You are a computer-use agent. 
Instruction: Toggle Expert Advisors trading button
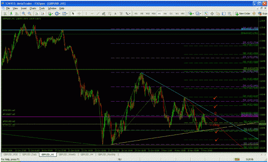[263, 14]
